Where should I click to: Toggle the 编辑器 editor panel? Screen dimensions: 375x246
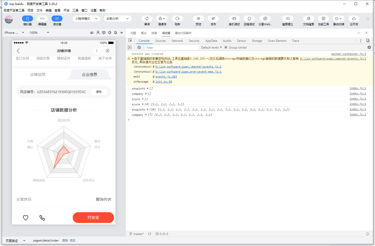tap(42, 19)
